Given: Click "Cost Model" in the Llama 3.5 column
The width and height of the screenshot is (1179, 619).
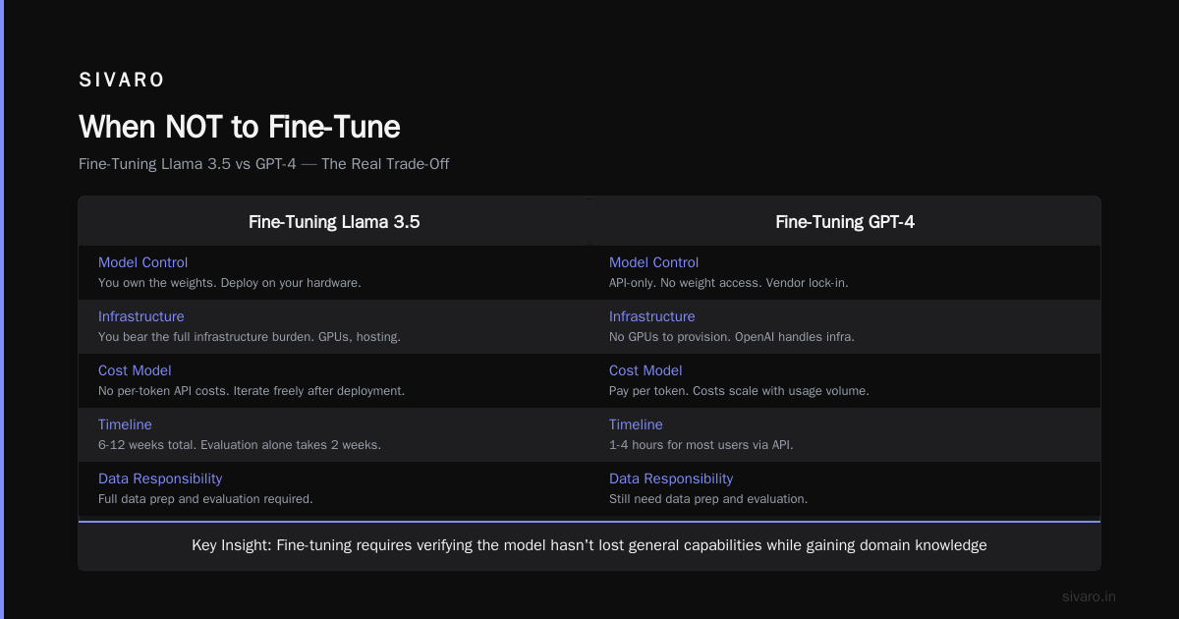Looking at the screenshot, I should click(135, 370).
